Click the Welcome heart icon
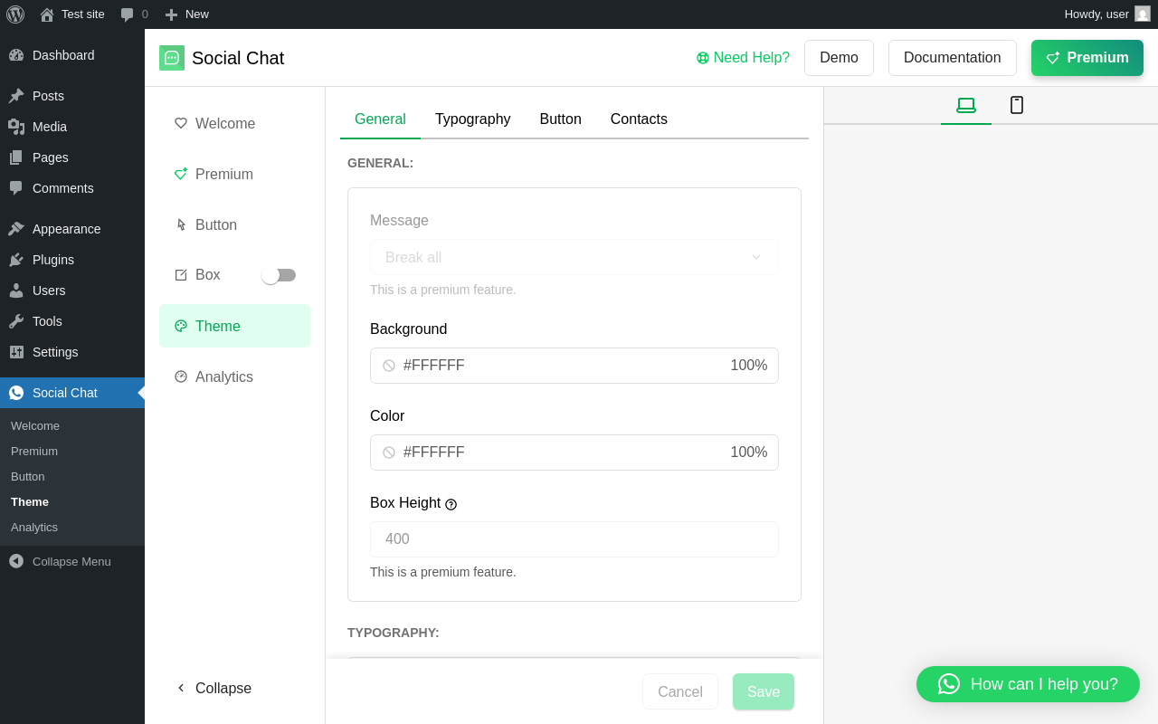This screenshot has height=724, width=1158. pos(181,123)
